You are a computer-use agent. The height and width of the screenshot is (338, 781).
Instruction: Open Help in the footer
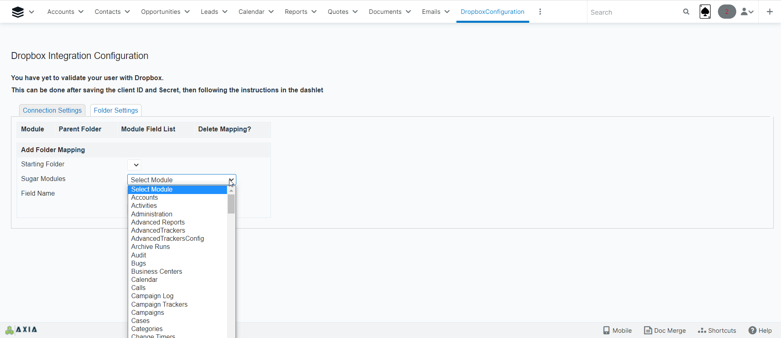tap(760, 330)
